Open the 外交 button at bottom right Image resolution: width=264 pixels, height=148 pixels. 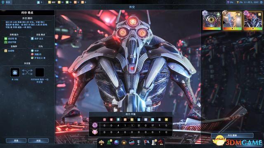[x=232, y=135]
